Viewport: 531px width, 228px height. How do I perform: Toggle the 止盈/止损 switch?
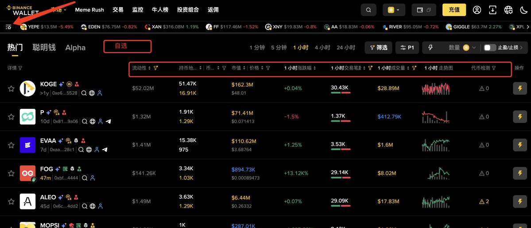pyautogui.click(x=490, y=48)
